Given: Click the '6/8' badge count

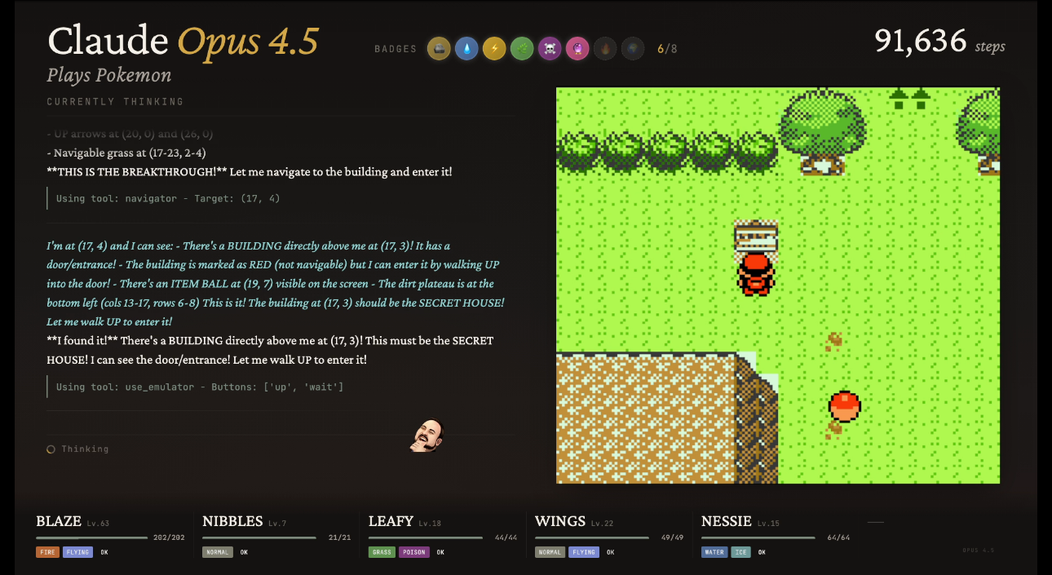Looking at the screenshot, I should [x=667, y=49].
